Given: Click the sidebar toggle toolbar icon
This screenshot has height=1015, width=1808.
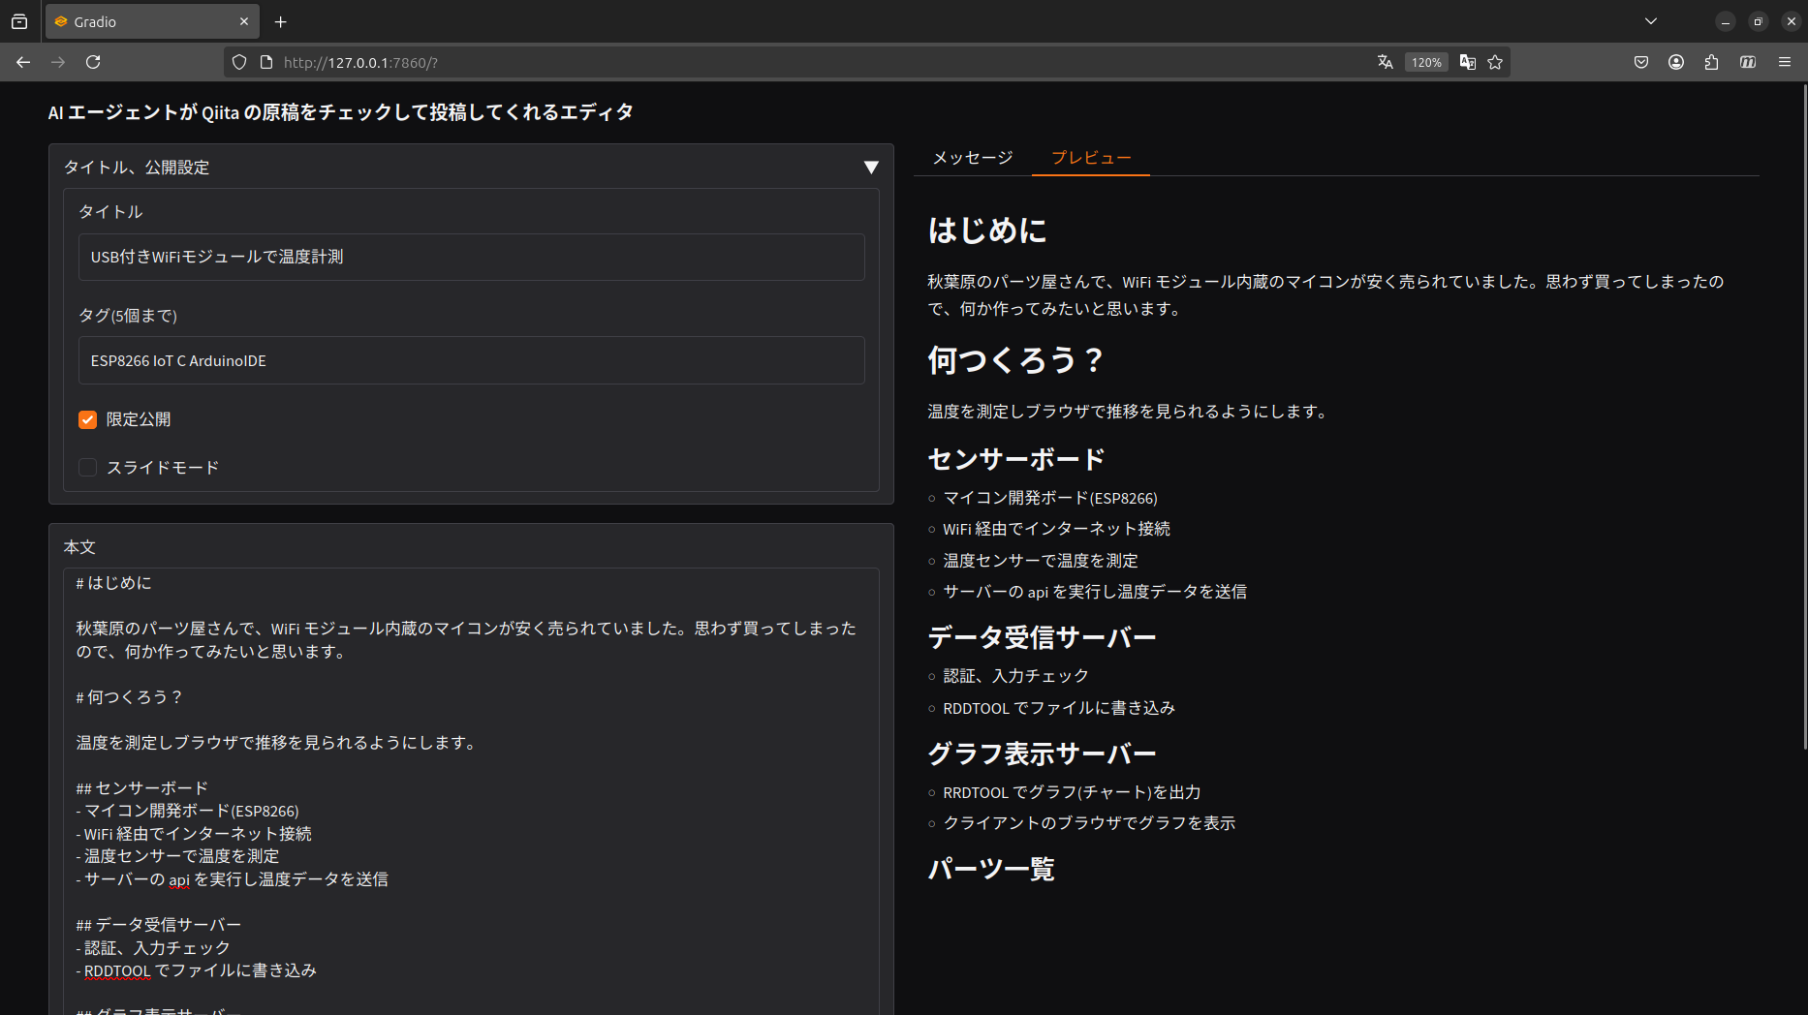Looking at the screenshot, I should [x=1748, y=62].
